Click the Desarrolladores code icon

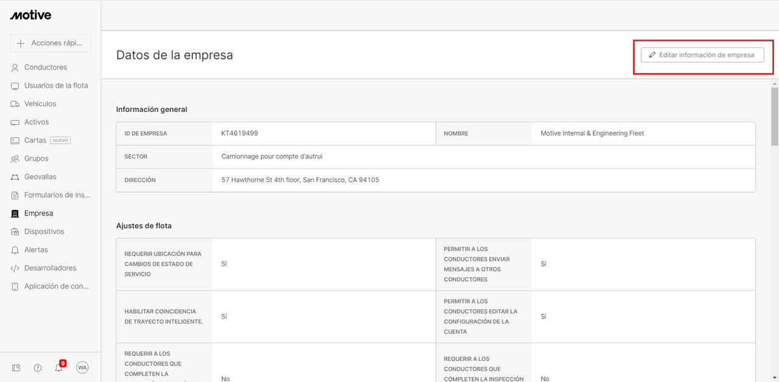tap(15, 268)
